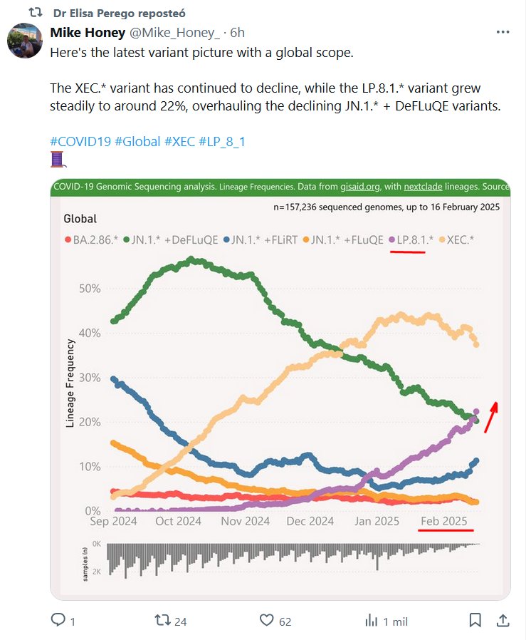Open the #LP_8_1 hashtag
This screenshot has width=531, height=640.
[222, 141]
